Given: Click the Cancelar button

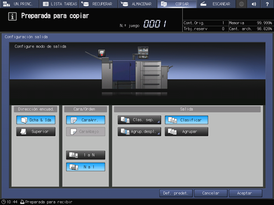Looking at the screenshot, I should (x=210, y=193).
